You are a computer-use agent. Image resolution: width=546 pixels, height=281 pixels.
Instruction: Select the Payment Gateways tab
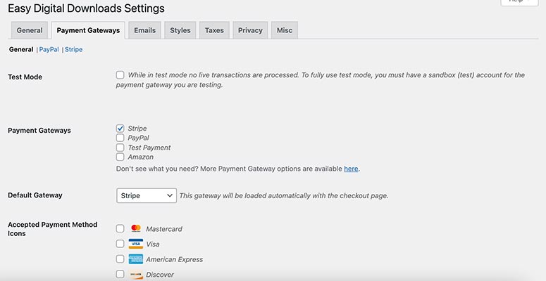(88, 30)
